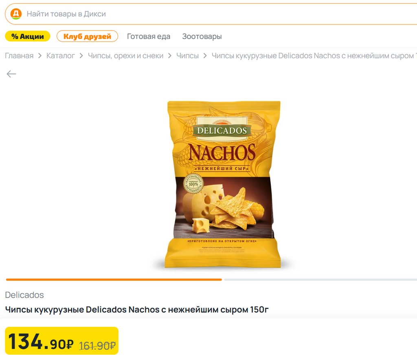Click chevron after Главная breadcrumb
Image resolution: width=417 pixels, height=355 pixels.
point(40,56)
